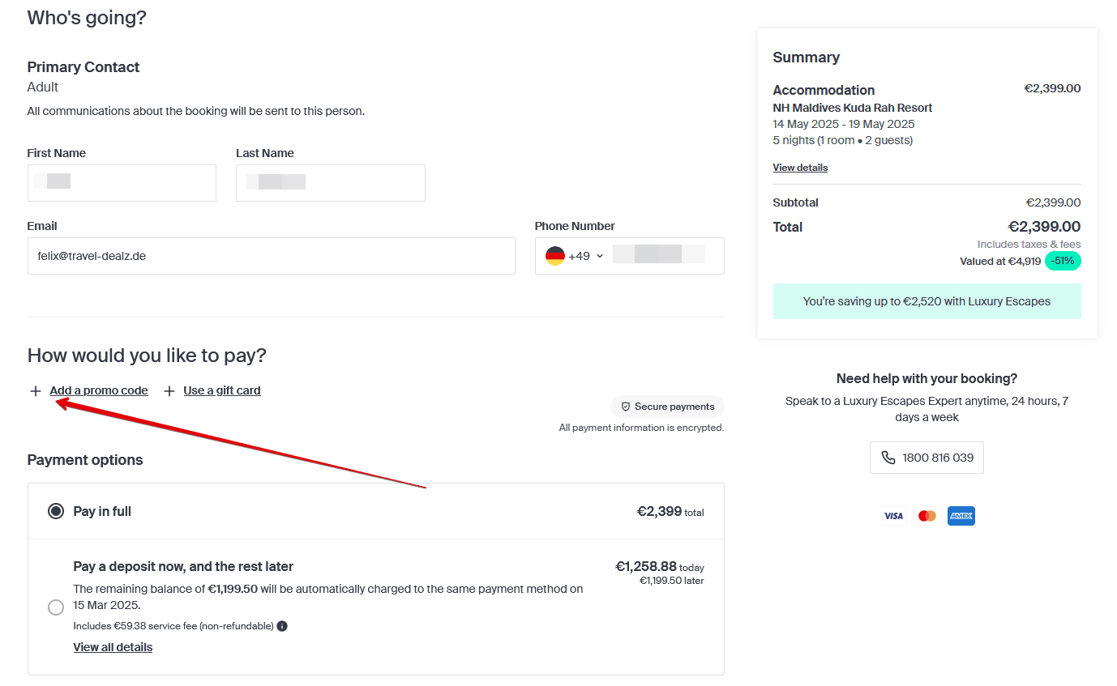
Task: Click the Mastercard logo
Action: [x=927, y=516]
